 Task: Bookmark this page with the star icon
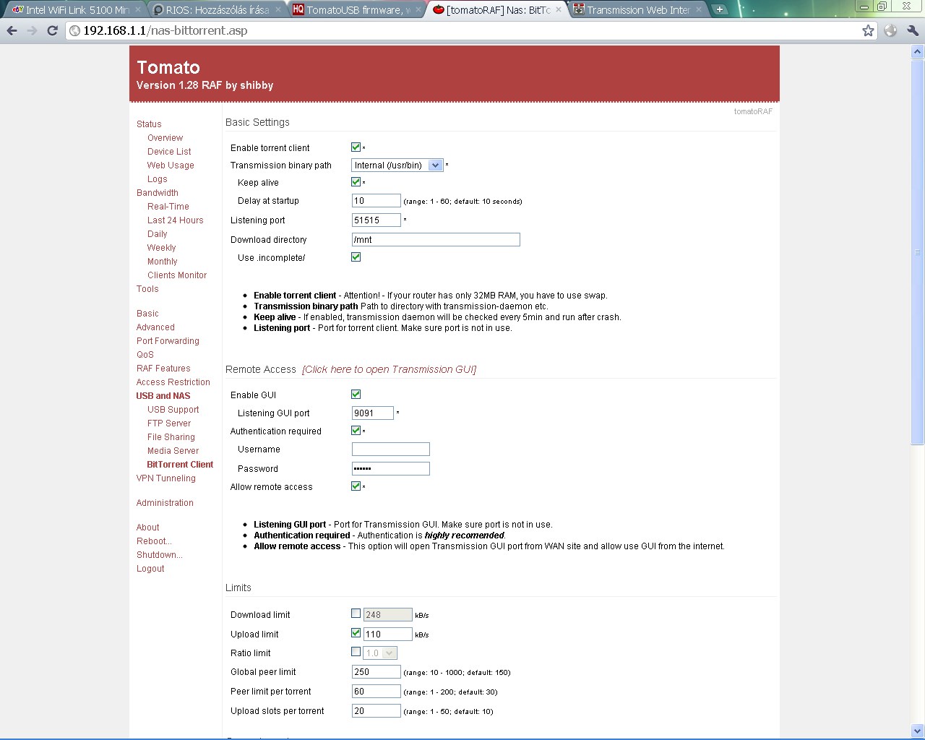(868, 30)
